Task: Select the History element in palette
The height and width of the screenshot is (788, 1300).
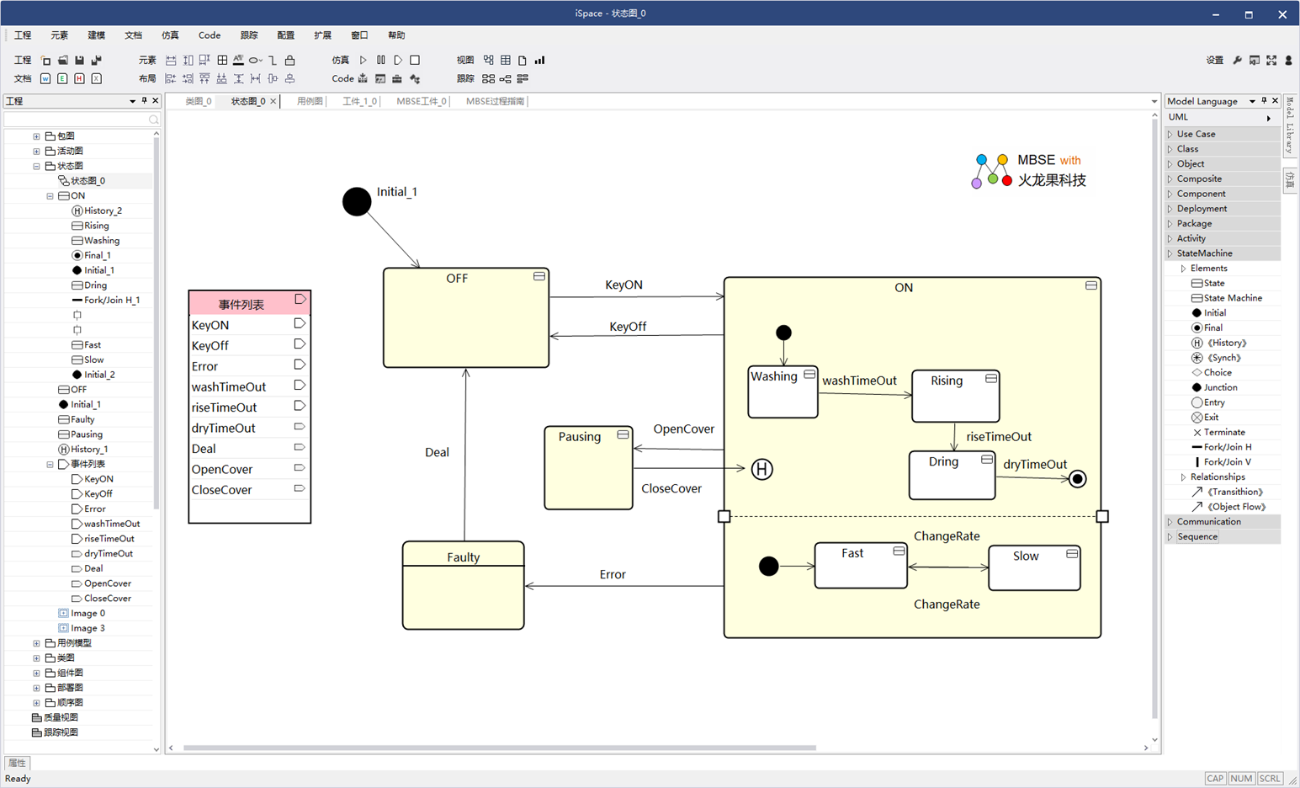Action: (x=1219, y=343)
